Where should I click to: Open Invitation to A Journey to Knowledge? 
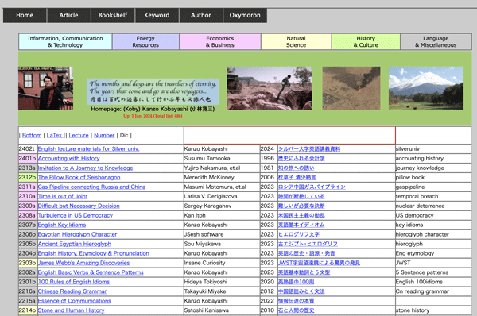click(x=86, y=168)
